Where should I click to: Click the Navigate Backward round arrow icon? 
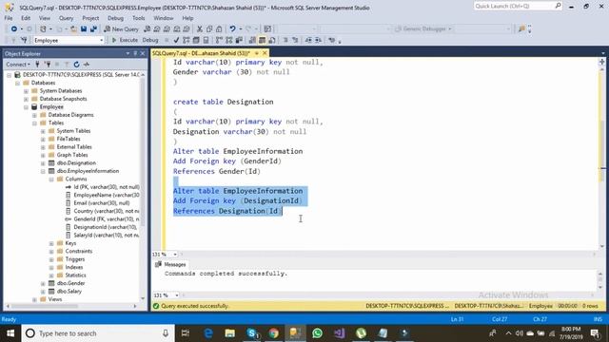click(14, 29)
